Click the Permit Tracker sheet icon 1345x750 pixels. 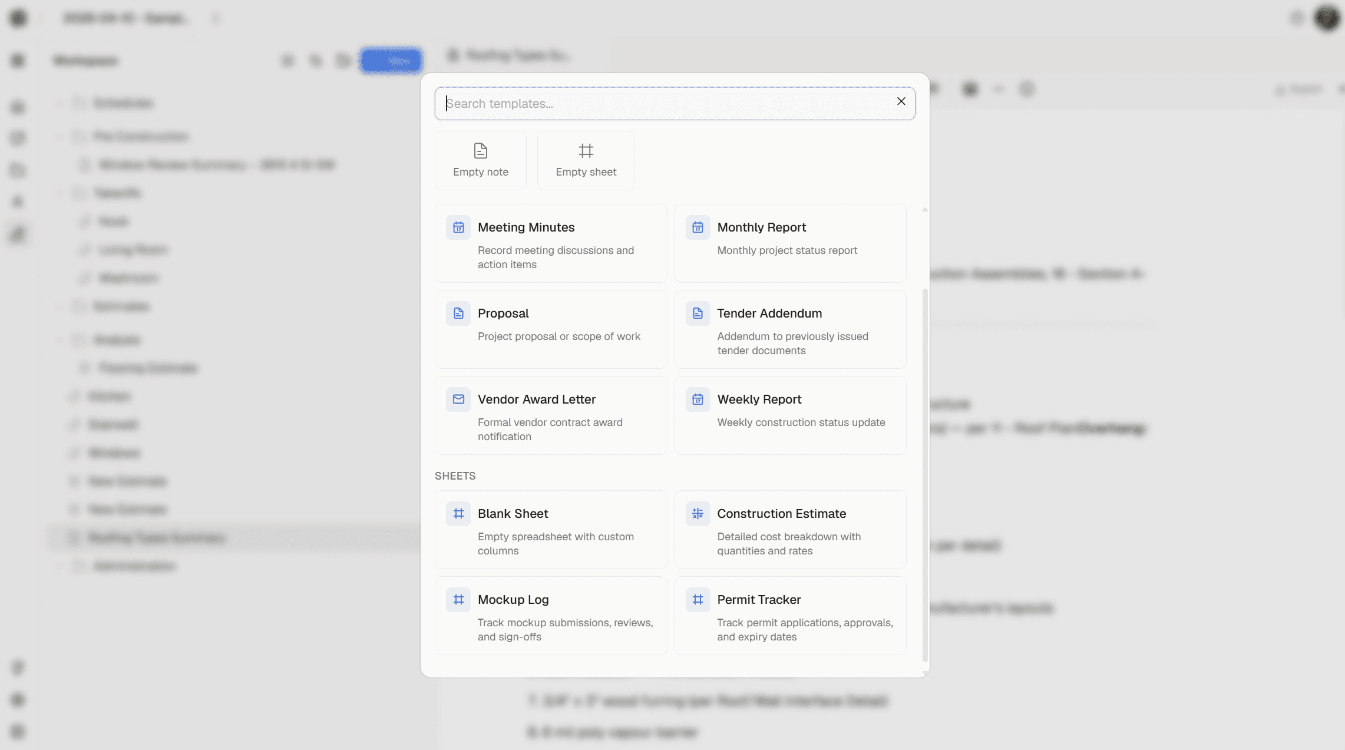[x=698, y=600]
